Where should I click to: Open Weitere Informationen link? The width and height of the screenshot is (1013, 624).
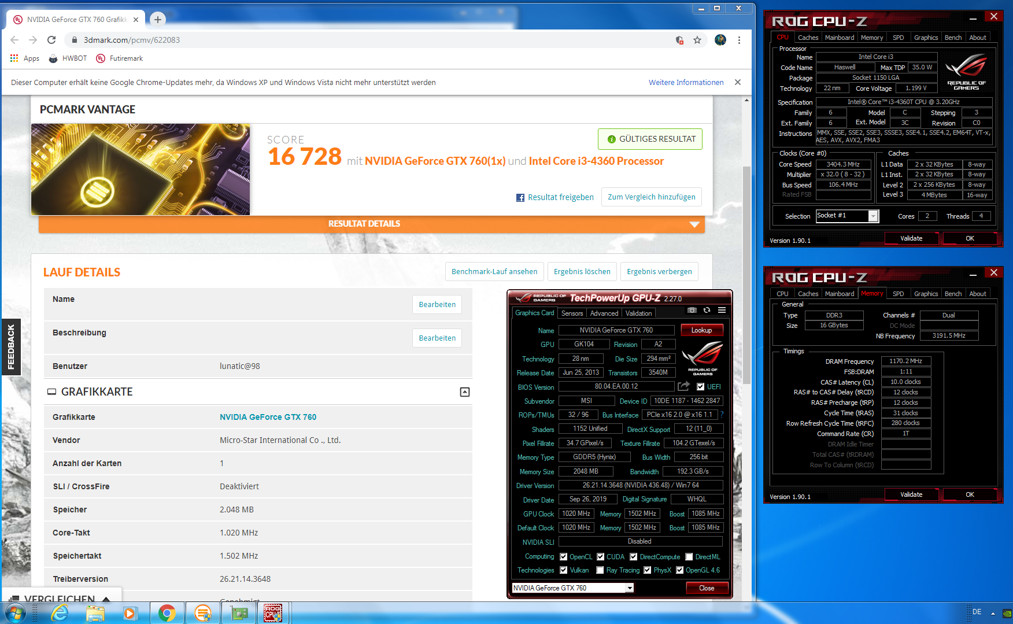coord(686,82)
